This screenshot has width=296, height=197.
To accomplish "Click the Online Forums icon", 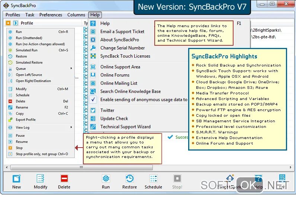I will [93, 75].
